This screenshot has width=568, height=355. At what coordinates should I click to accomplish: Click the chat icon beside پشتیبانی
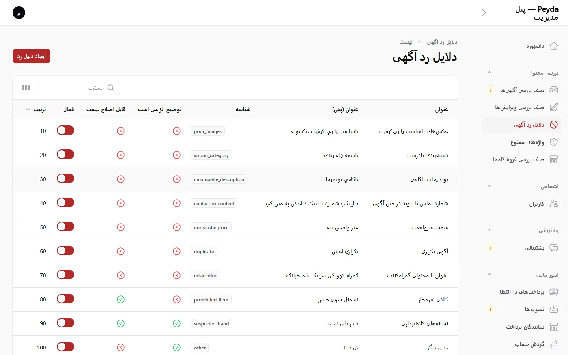554,248
